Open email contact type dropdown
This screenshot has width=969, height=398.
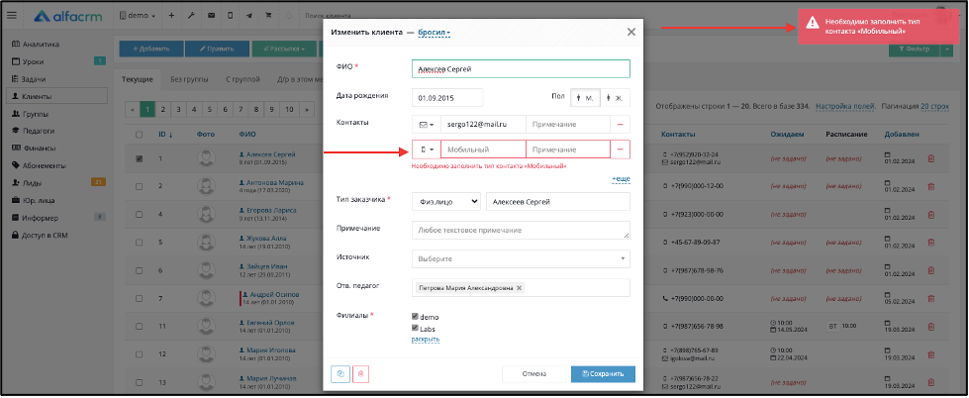(x=427, y=124)
